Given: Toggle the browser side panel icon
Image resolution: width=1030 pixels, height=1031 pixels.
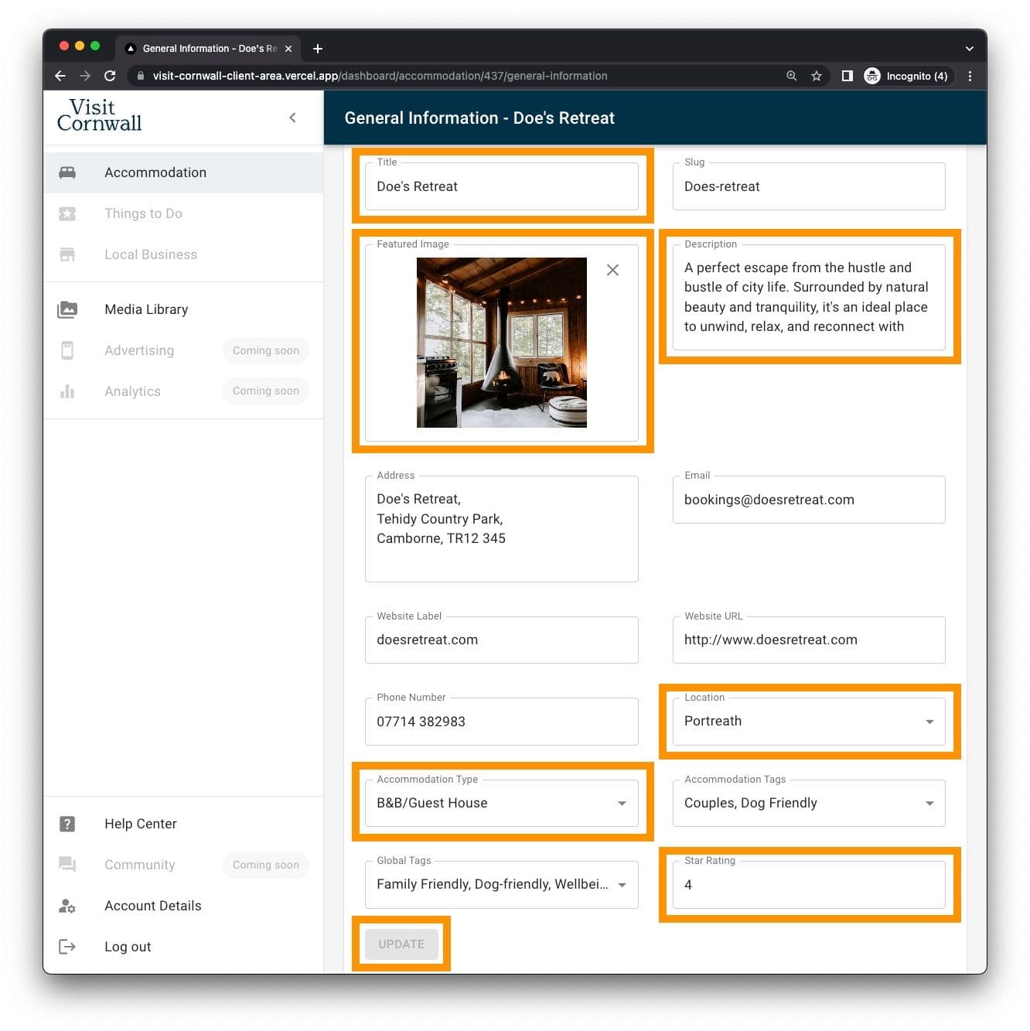Looking at the screenshot, I should click(x=847, y=76).
